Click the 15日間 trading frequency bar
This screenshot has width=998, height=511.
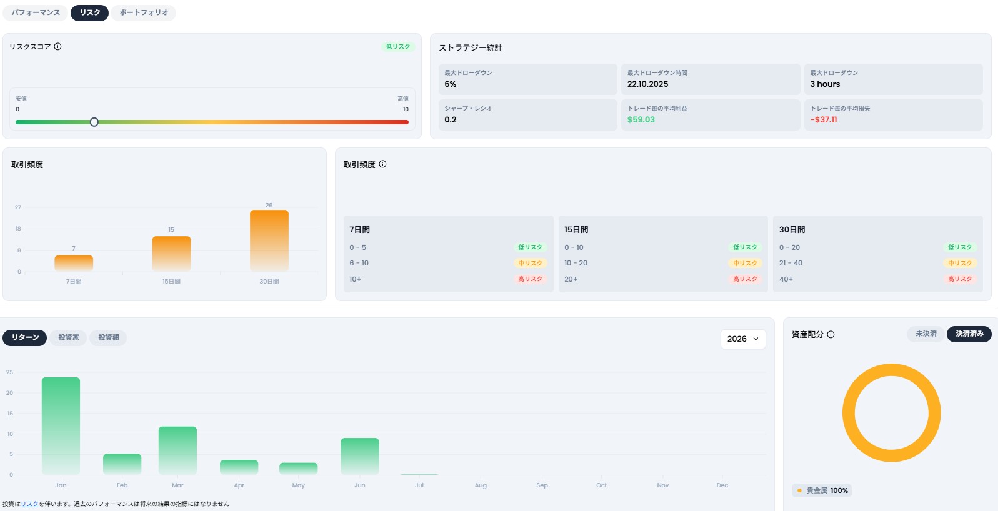coord(171,254)
